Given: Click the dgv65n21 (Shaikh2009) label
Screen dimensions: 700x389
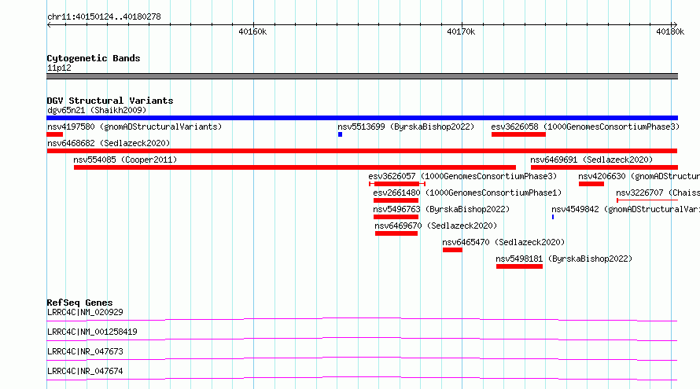Looking at the screenshot, I should point(97,110).
